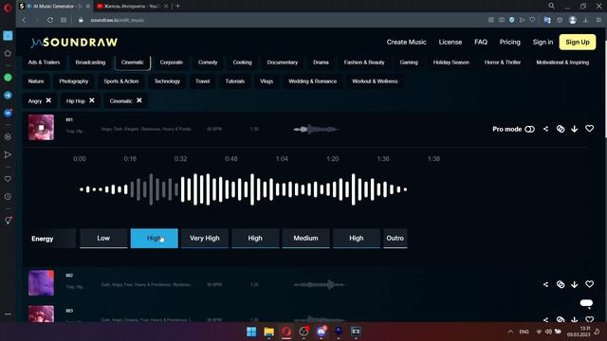The height and width of the screenshot is (341, 607).
Task: Select Workout & Wellness theme
Action: pyautogui.click(x=375, y=81)
